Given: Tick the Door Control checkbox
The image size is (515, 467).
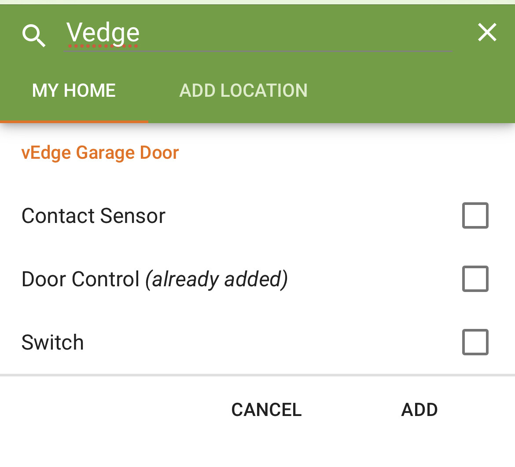Looking at the screenshot, I should tap(475, 279).
